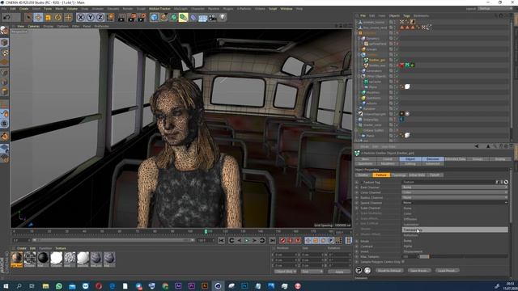Image resolution: width=518 pixels, height=291 pixels.
Task: Add a Light object from toolbar
Action: 223,17
